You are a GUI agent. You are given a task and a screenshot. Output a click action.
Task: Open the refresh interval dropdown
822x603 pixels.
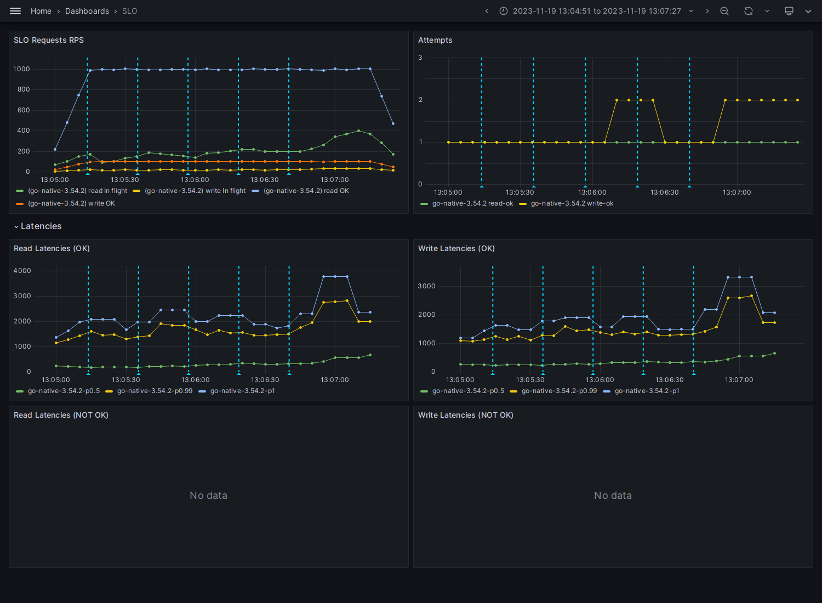click(x=767, y=11)
